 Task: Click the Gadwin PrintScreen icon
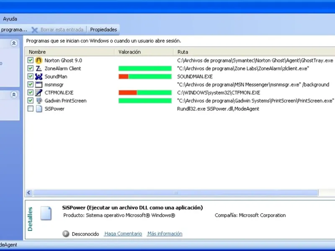tap(39, 100)
